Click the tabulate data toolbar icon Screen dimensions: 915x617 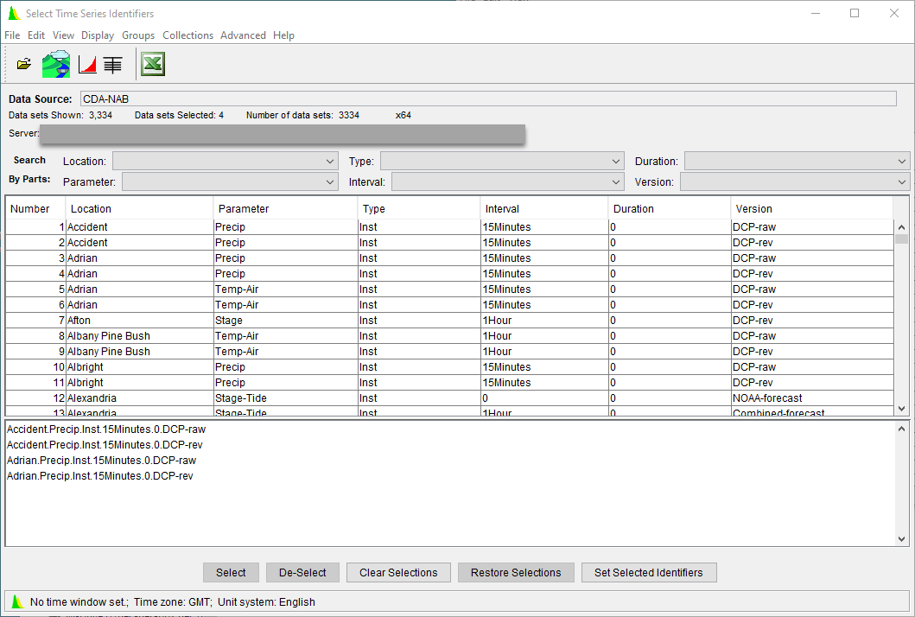tap(112, 63)
